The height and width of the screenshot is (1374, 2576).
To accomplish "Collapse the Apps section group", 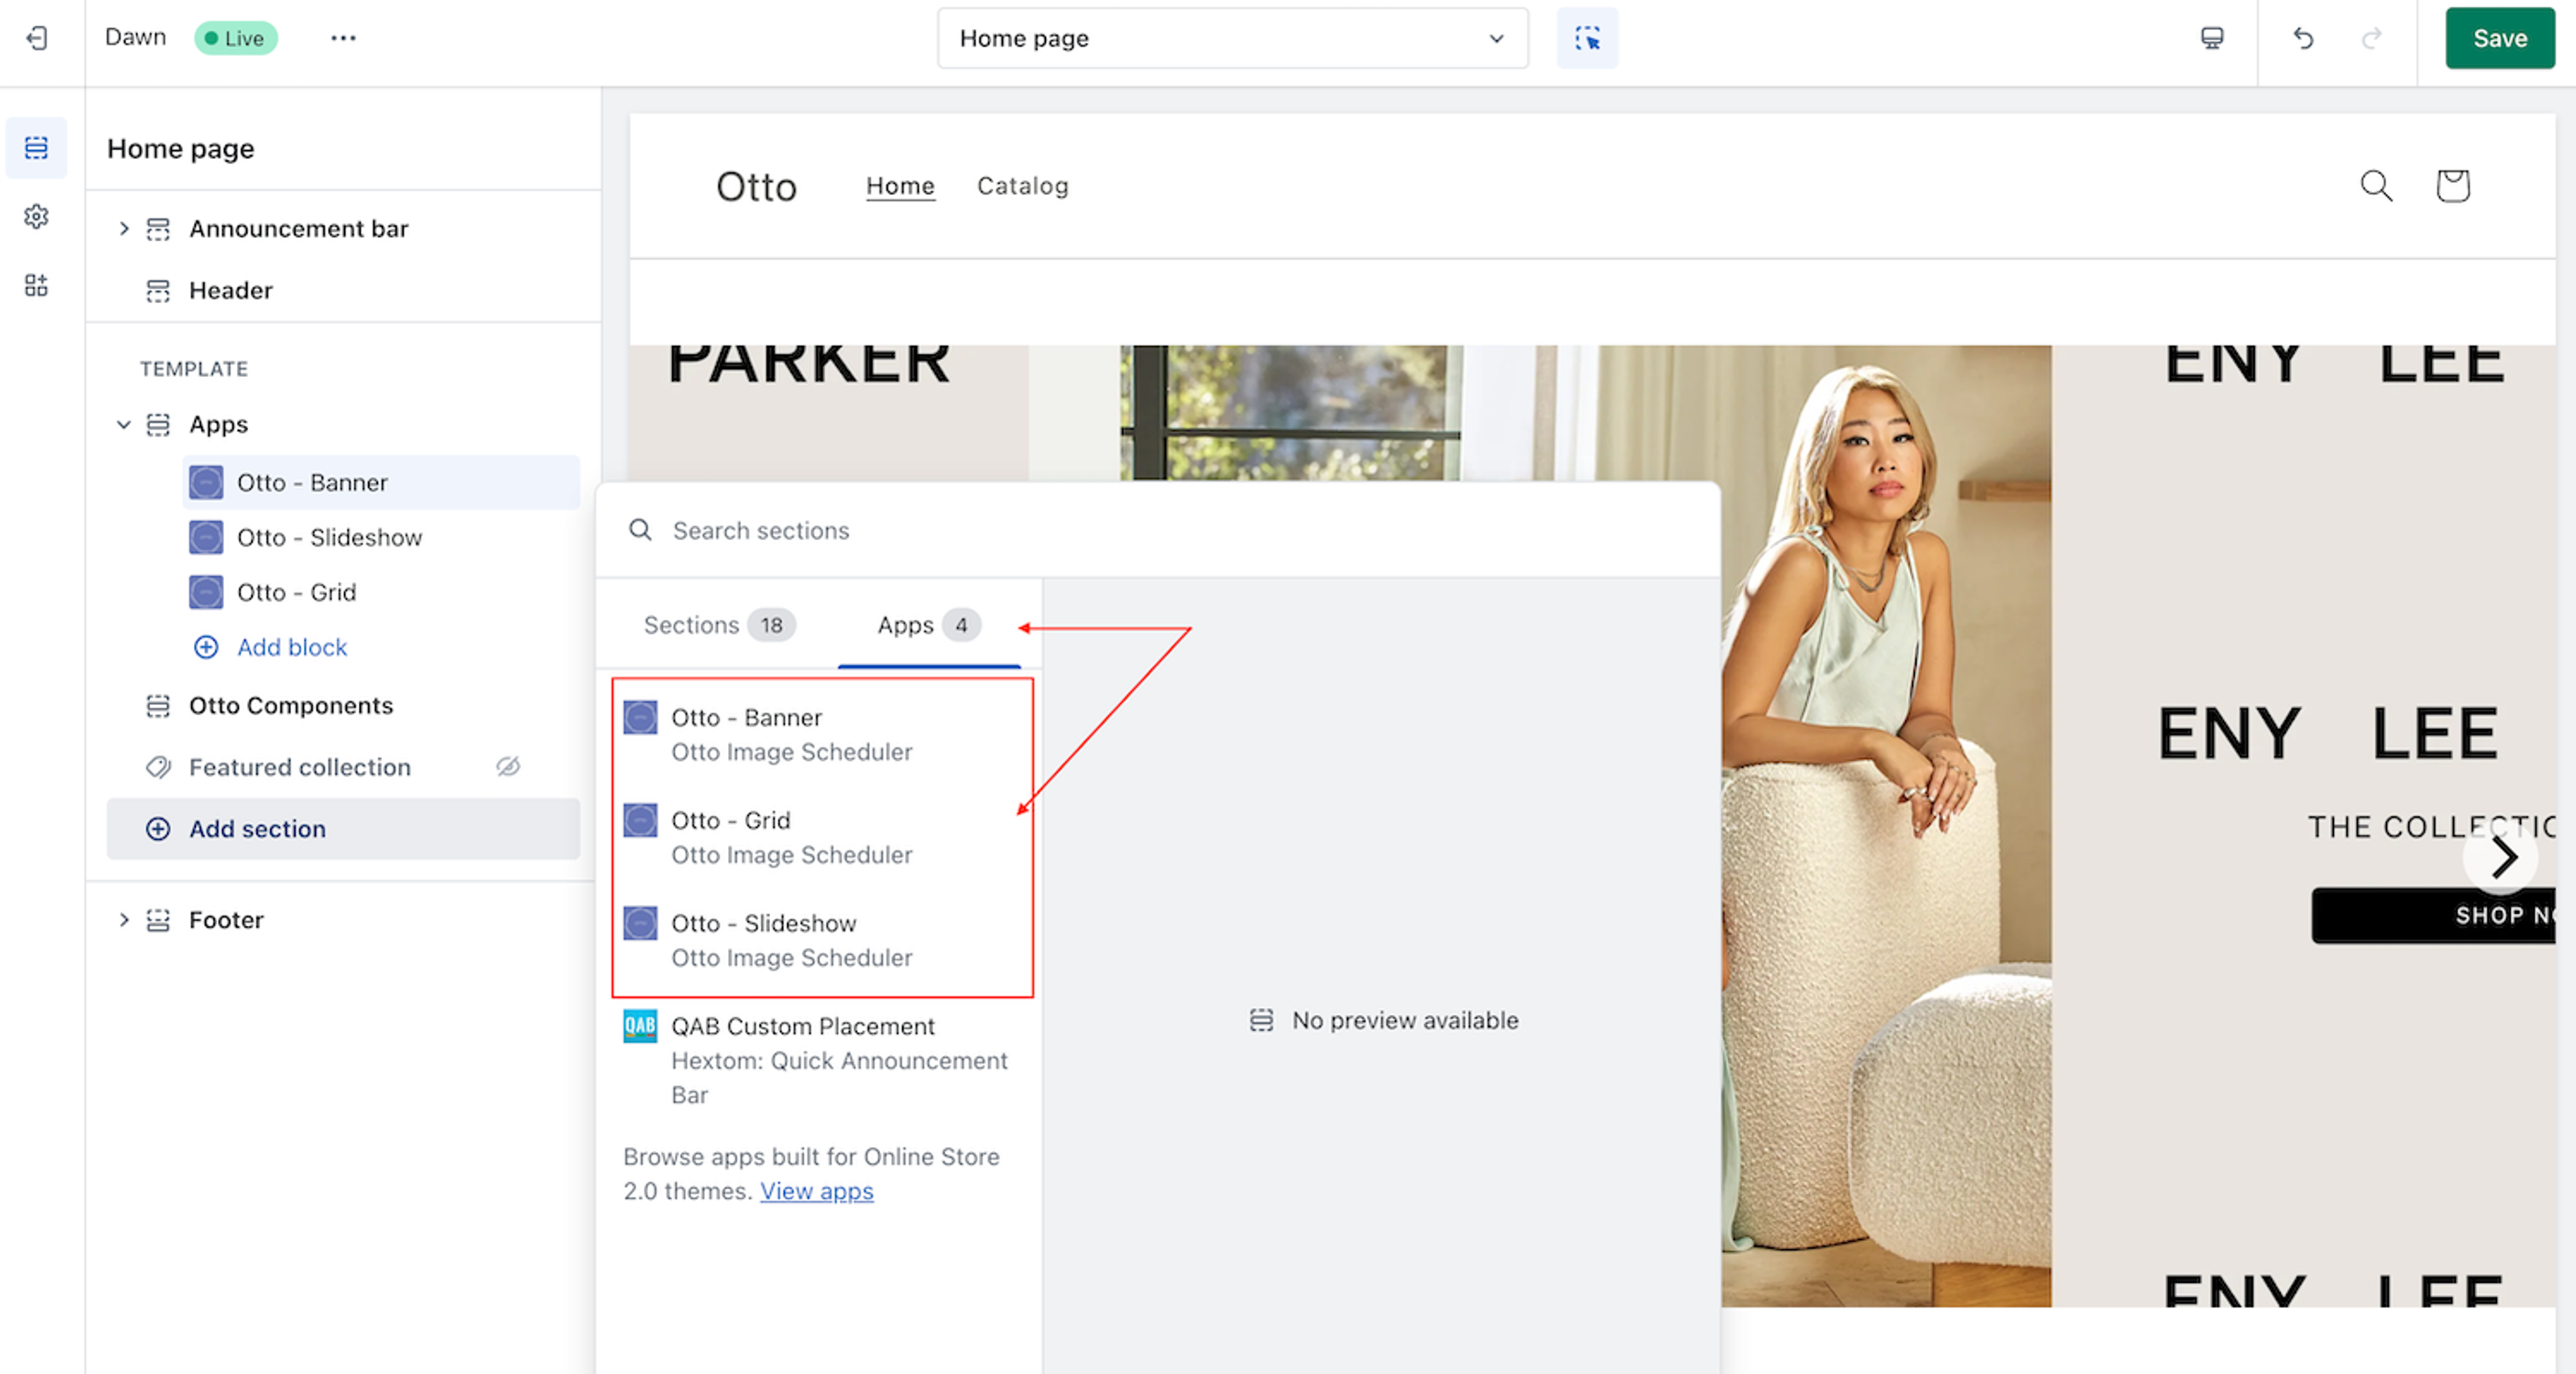I will (x=123, y=424).
